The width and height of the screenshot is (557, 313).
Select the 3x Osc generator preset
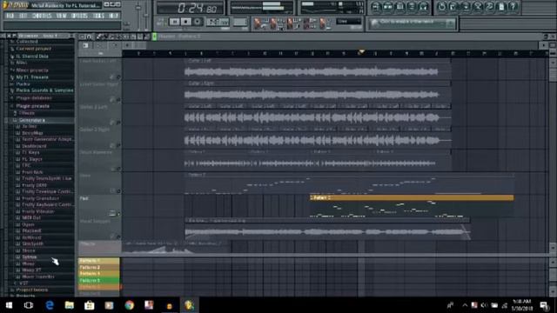pos(29,126)
